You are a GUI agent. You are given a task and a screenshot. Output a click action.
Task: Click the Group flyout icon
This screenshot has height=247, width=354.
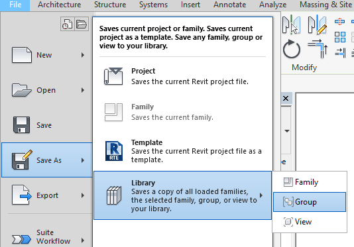(288, 202)
